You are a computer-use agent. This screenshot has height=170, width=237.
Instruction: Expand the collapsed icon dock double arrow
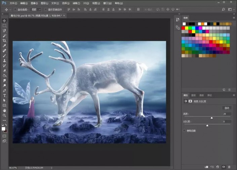tap(179, 14)
